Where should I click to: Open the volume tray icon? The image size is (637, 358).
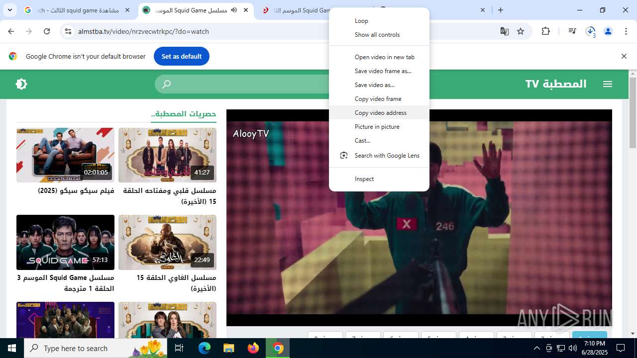click(x=573, y=348)
